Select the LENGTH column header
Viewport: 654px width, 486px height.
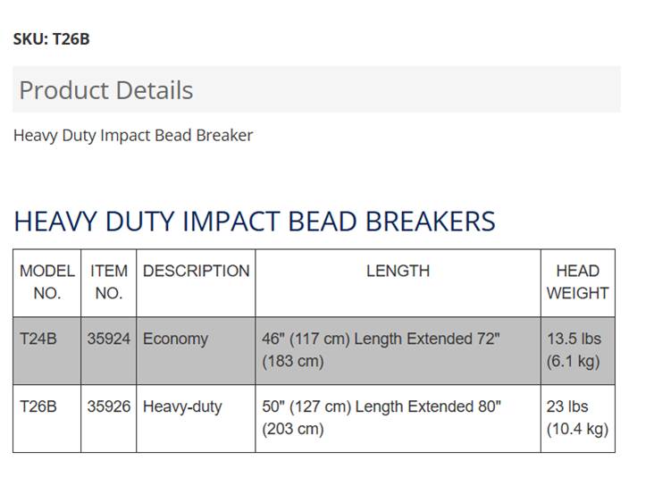[398, 271]
